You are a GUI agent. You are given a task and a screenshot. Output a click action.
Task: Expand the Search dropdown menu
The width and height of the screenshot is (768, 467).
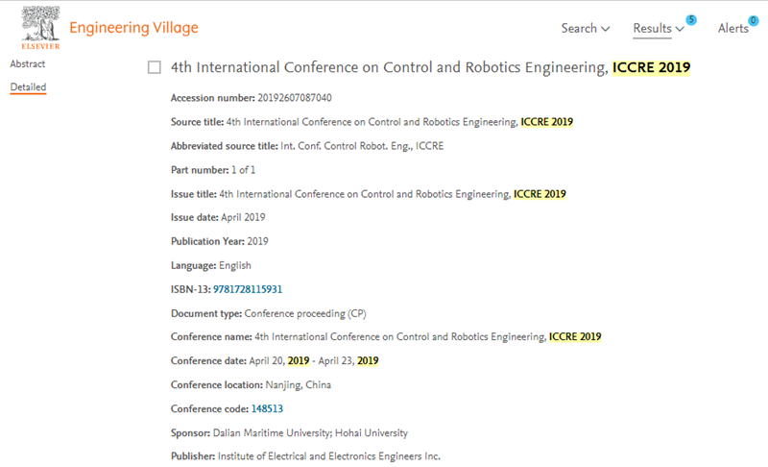pyautogui.click(x=586, y=29)
